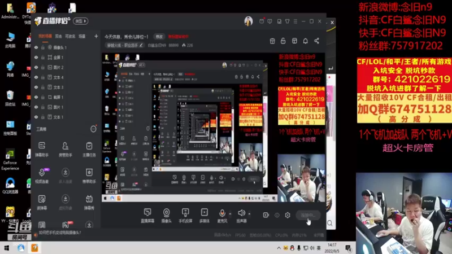Open the taskbar clock and date
Screen dimensions: 452x254
[x=332, y=248]
